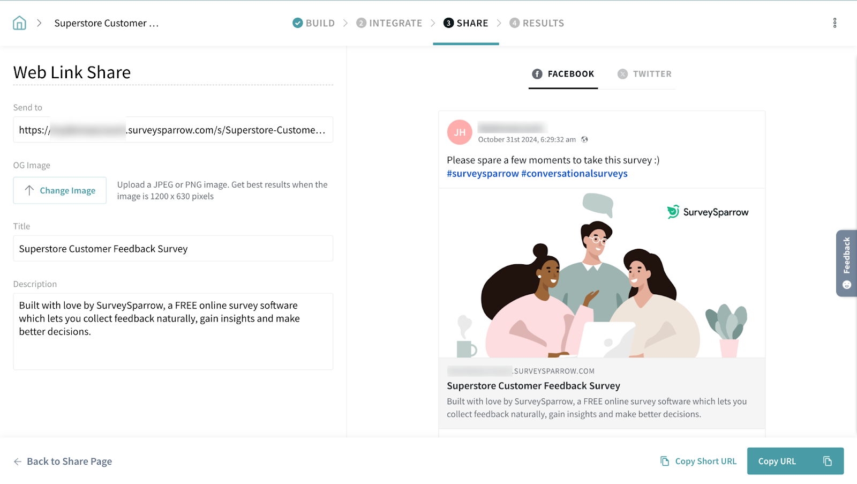Image resolution: width=857 pixels, height=484 pixels.
Task: Click the globe privacy icon in post
Action: (x=584, y=139)
